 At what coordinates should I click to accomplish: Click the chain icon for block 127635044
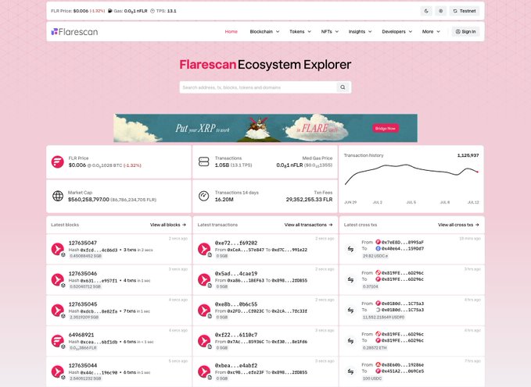[58, 371]
